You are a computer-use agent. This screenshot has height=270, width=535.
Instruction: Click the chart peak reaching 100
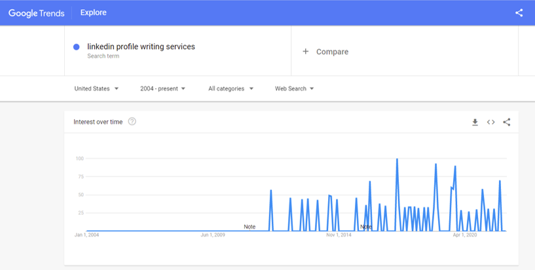(x=397, y=160)
